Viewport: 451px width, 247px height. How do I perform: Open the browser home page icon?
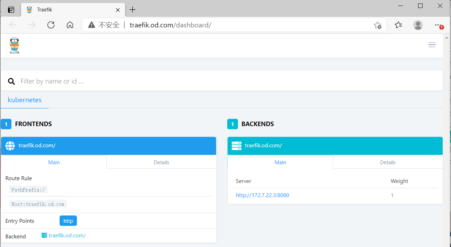pyautogui.click(x=70, y=25)
